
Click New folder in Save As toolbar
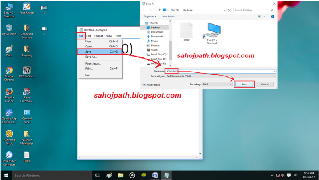pyautogui.click(x=168, y=16)
